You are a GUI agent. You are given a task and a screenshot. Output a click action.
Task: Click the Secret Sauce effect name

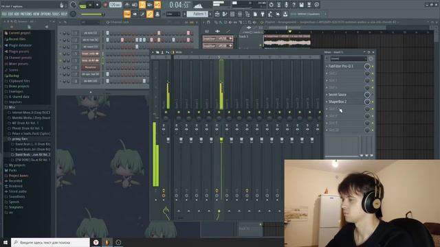(x=338, y=95)
